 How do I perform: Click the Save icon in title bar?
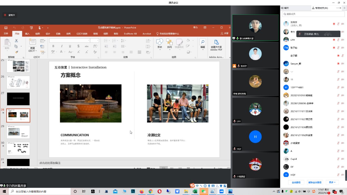tap(6, 28)
